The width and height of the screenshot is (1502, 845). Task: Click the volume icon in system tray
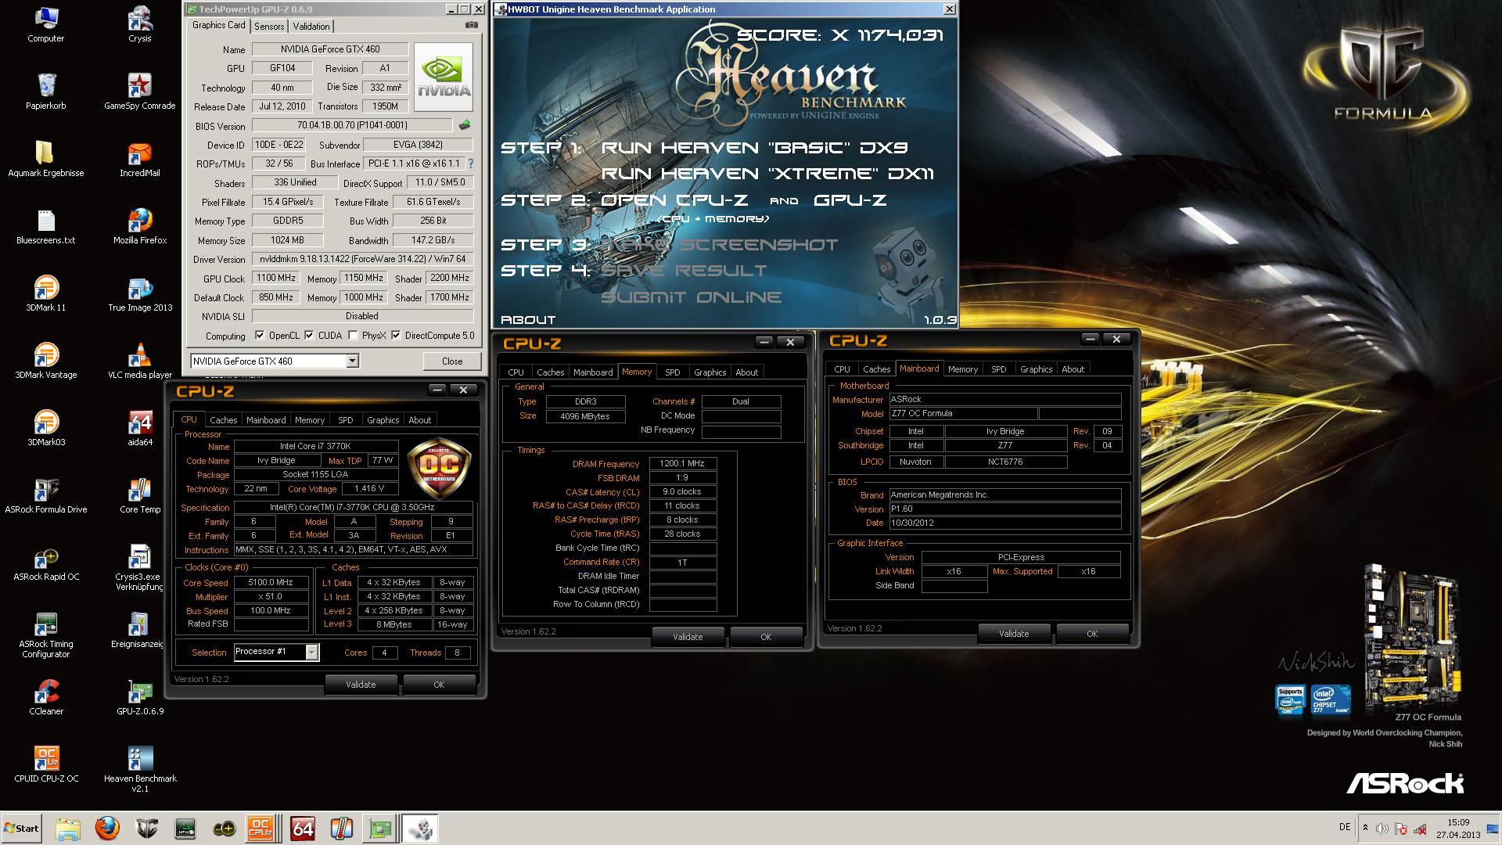1382,829
